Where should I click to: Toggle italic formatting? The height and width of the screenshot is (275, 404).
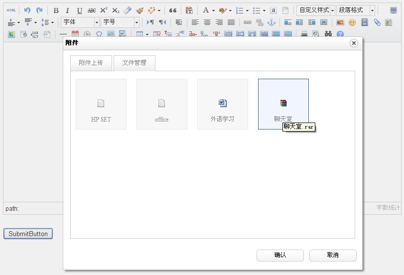[68, 10]
